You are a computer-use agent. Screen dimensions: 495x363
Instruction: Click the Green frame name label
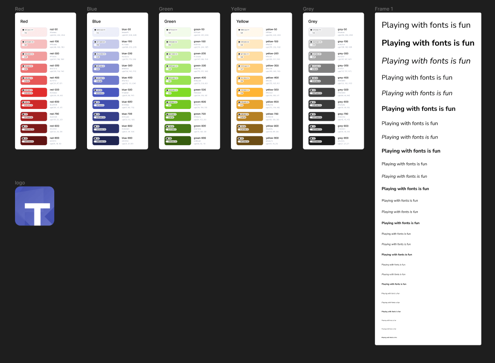coord(166,9)
